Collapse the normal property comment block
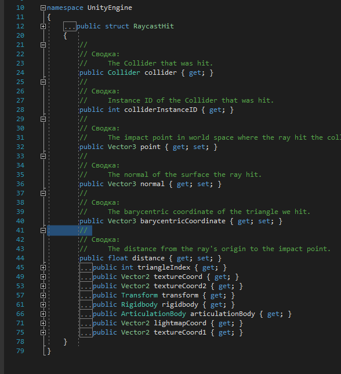This screenshot has height=374, width=341. click(43, 156)
